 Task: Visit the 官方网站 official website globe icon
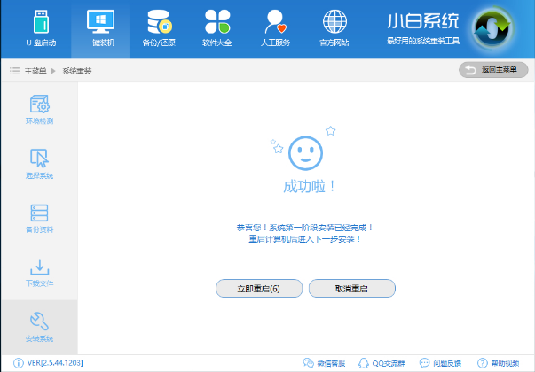334,28
